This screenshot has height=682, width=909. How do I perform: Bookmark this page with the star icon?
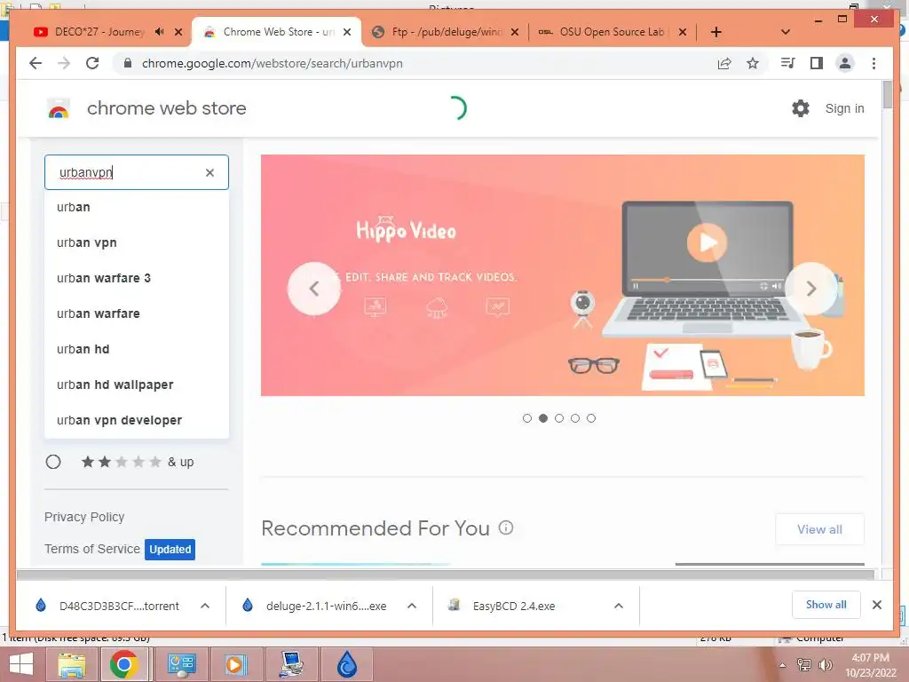click(x=753, y=63)
